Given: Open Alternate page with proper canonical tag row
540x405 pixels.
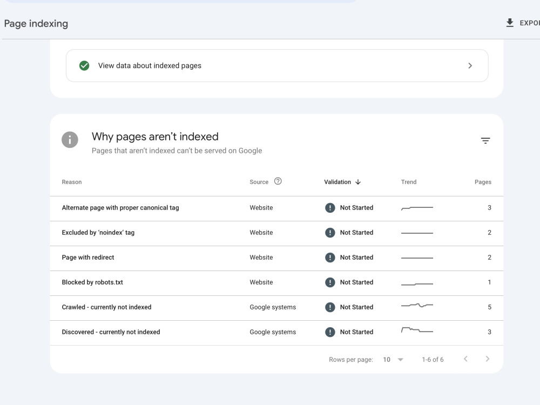Looking at the screenshot, I should [276, 208].
